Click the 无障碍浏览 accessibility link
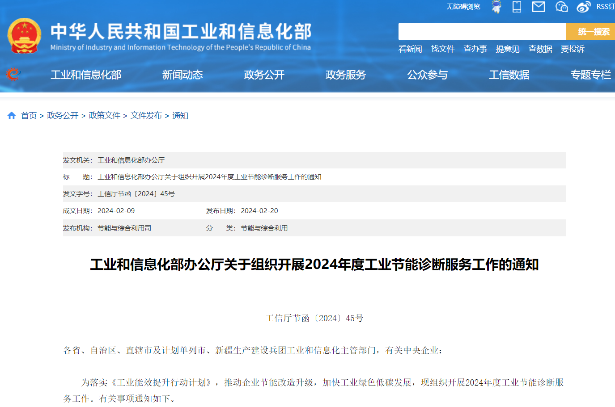This screenshot has height=407, width=615. pos(463,7)
